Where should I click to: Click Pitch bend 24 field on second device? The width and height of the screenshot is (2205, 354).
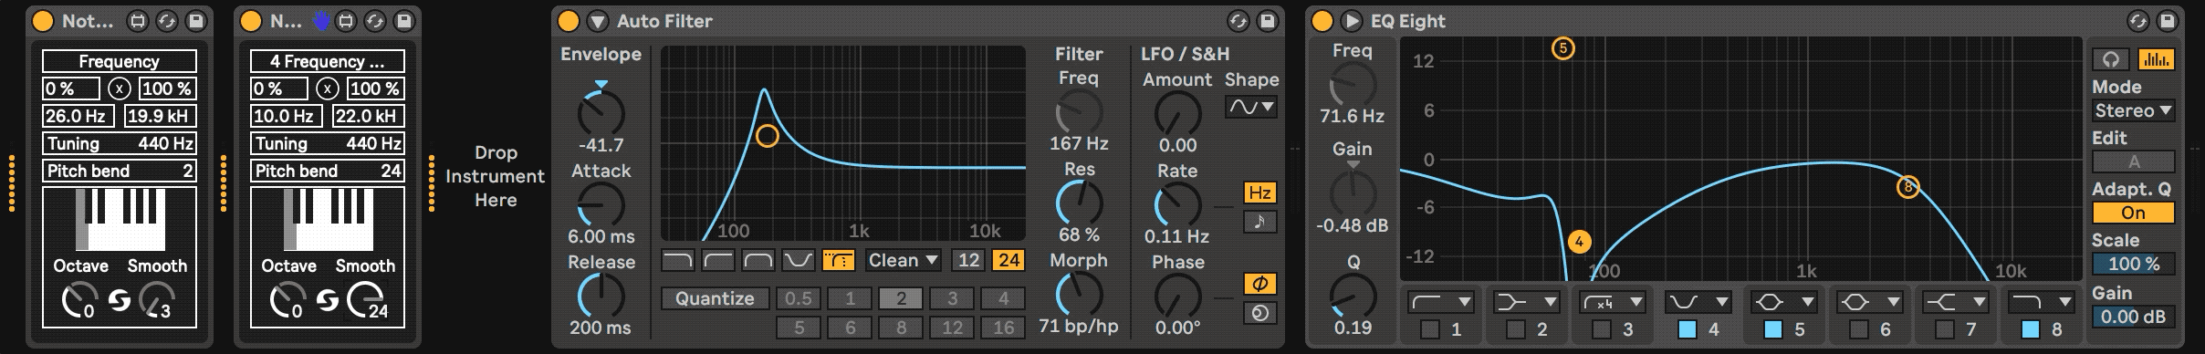(x=328, y=171)
